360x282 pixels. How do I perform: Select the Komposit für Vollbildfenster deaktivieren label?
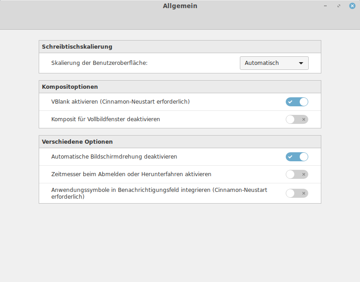[x=106, y=119]
